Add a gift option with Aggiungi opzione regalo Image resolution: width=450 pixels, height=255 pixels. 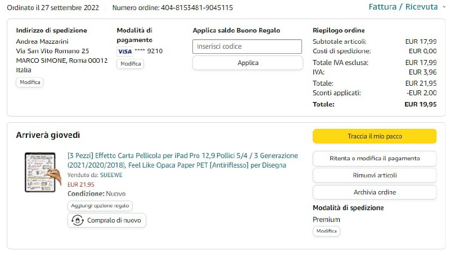tap(100, 206)
